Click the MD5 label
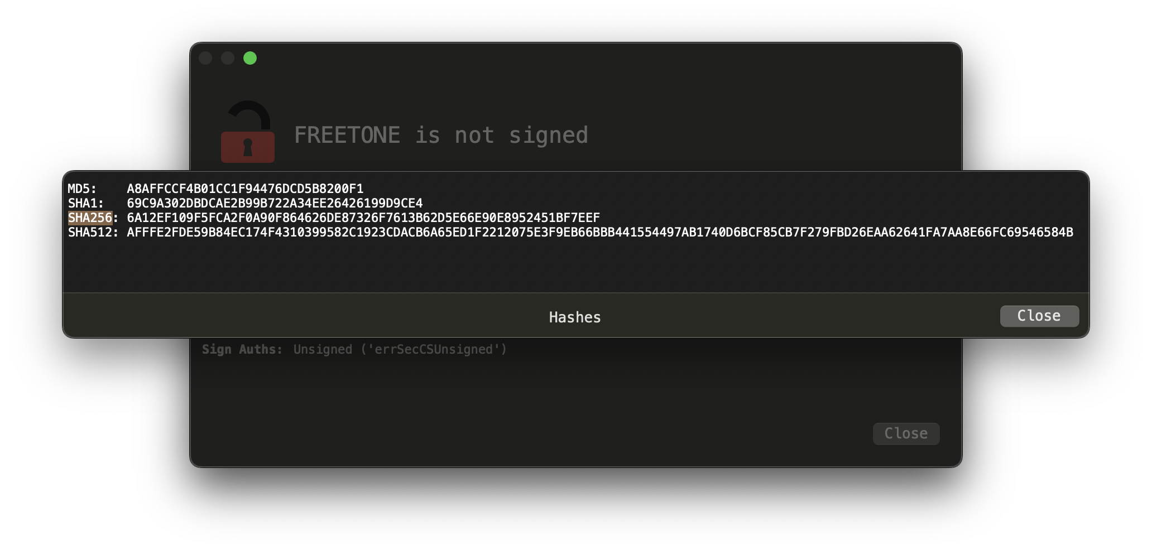Screen dimensions: 1152x550 81,189
